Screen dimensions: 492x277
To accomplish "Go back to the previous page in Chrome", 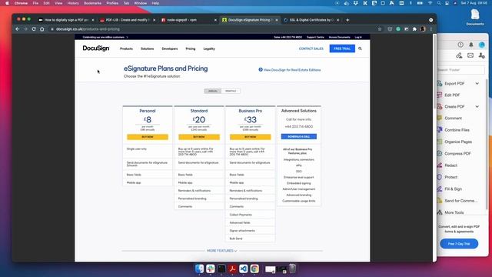I will (18, 29).
